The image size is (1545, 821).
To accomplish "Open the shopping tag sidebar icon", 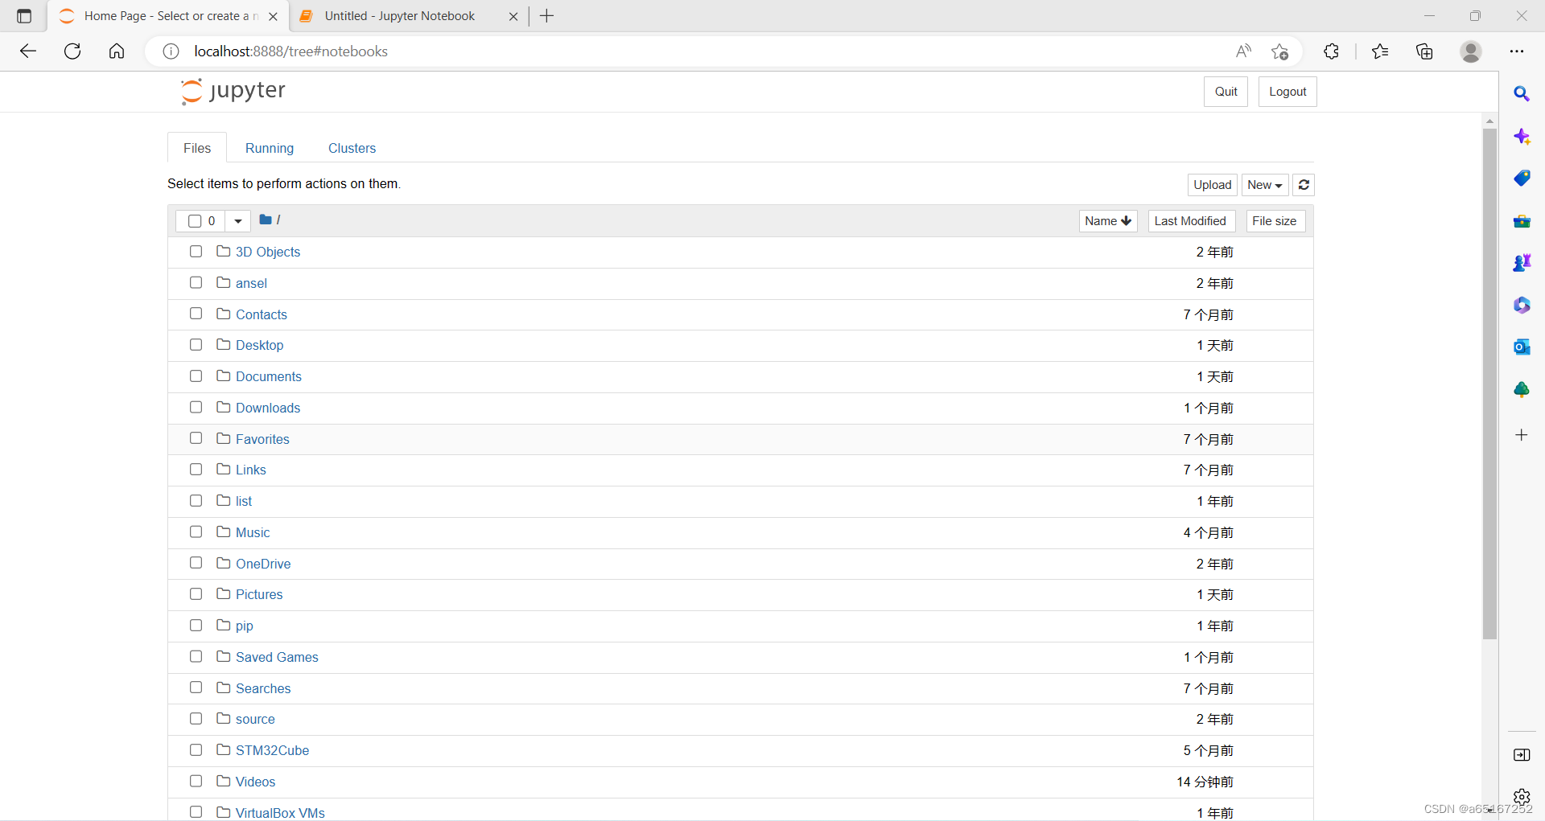I will (1522, 179).
